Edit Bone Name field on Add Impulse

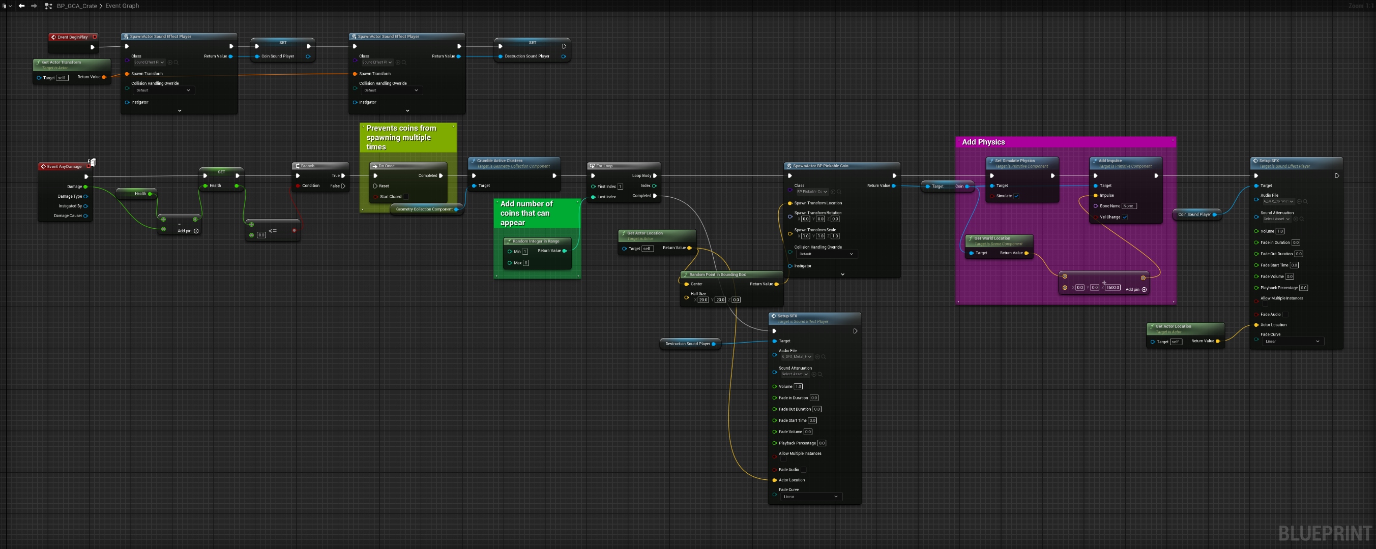coord(1129,205)
